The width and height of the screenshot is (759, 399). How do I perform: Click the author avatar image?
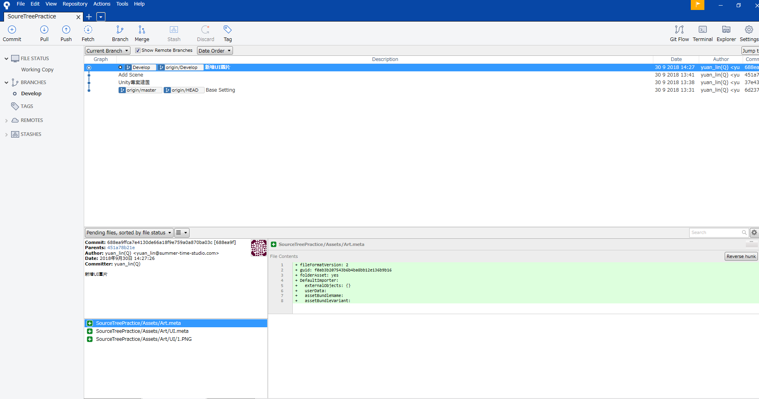259,248
